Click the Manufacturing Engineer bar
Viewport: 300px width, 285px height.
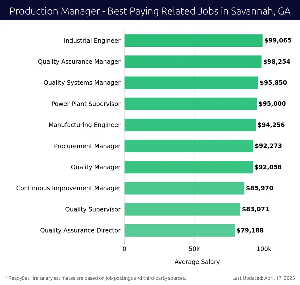click(x=190, y=125)
